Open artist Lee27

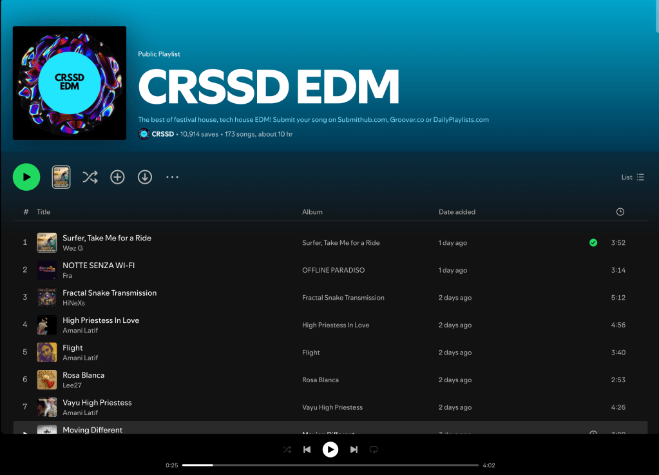tap(72, 385)
